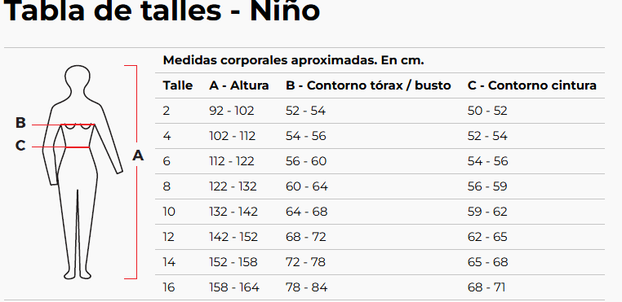Select chest value 56 - 60
Screen dimensions: 622x302
click(x=306, y=161)
